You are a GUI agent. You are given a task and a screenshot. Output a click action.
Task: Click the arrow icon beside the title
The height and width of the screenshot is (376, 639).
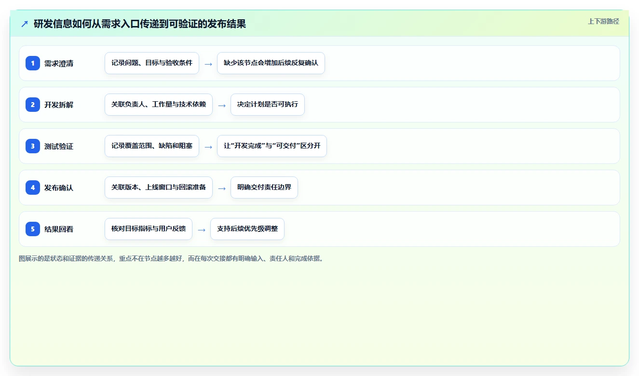[25, 24]
